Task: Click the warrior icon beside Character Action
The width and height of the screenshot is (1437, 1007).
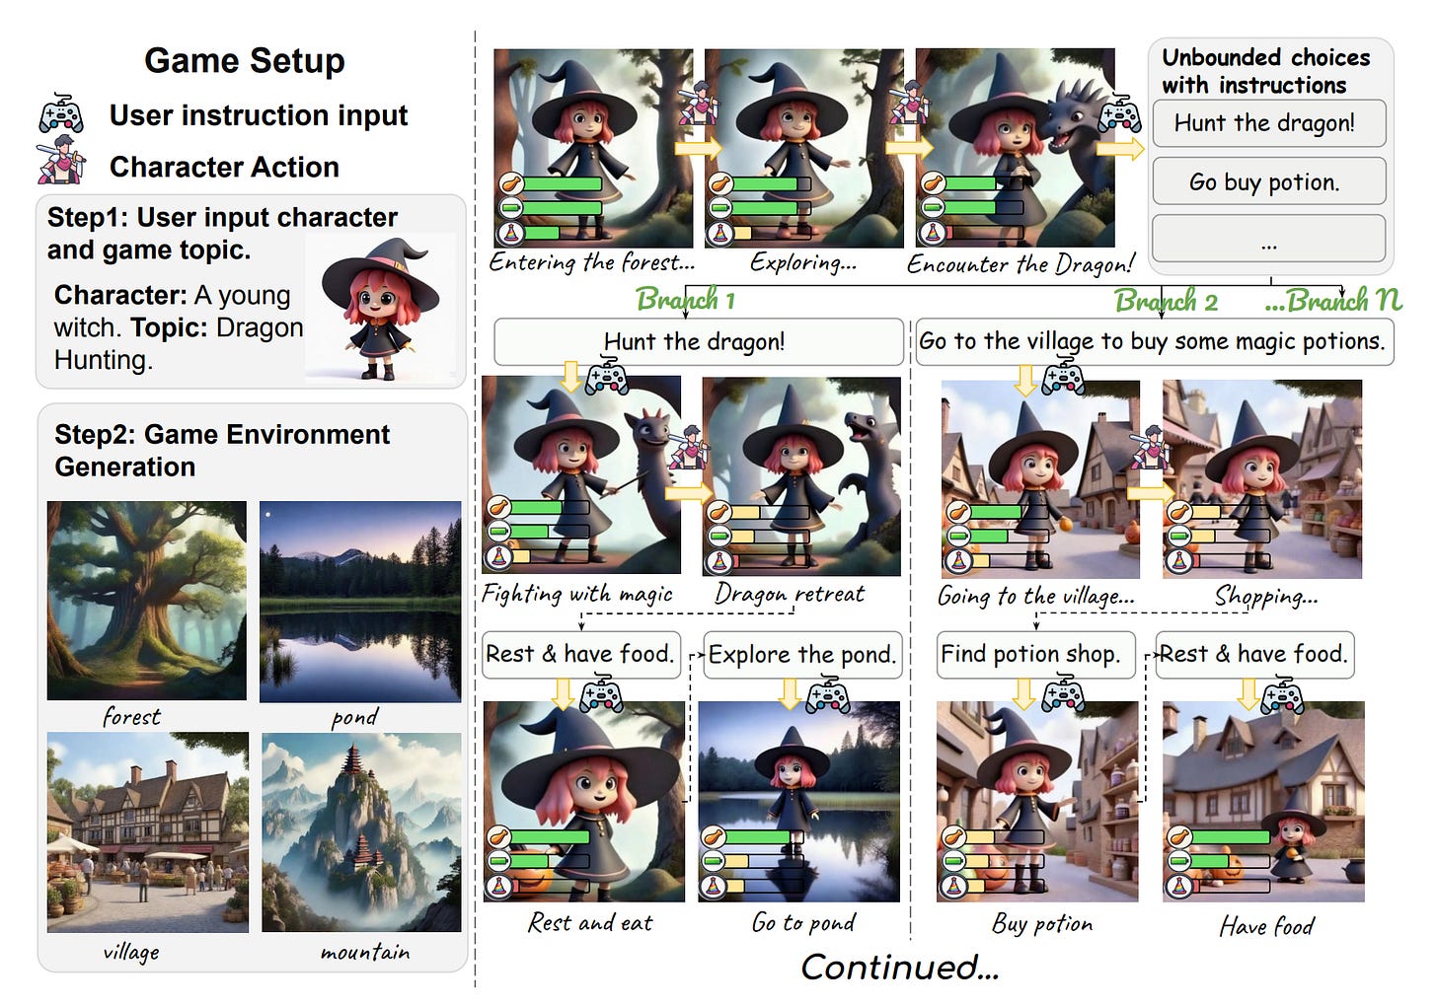Action: click(x=61, y=163)
